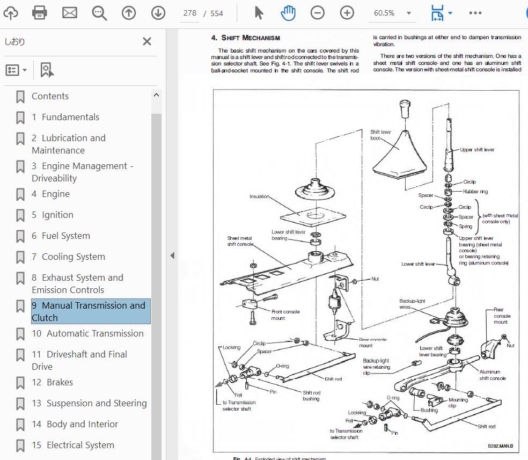Image resolution: width=528 pixels, height=460 pixels.
Task: Click the 'Front console mount' label
Action: pos(285,315)
